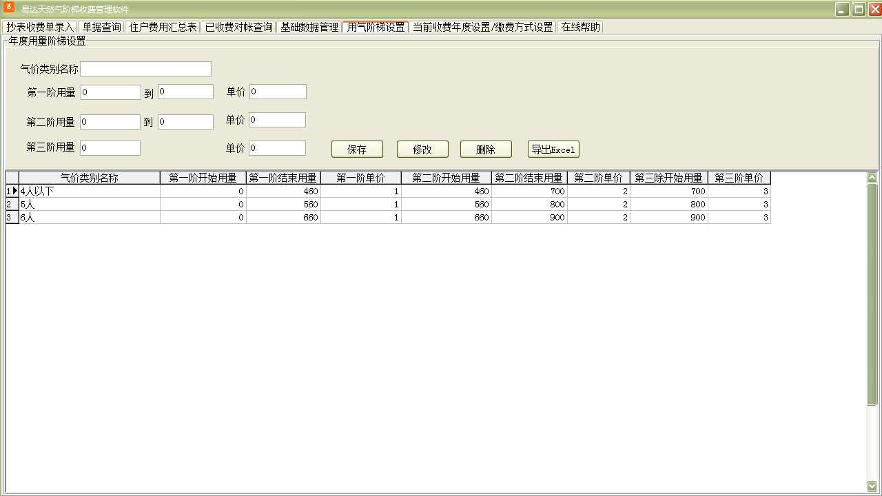Image resolution: width=882 pixels, height=496 pixels.
Task: Click the app icon in title bar
Action: point(10,8)
